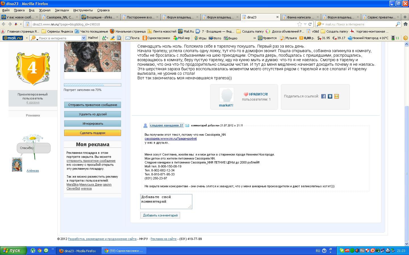The width and height of the screenshot is (409, 255).
Task: Switch to the Входящие - sfinks tab
Action: point(100,17)
